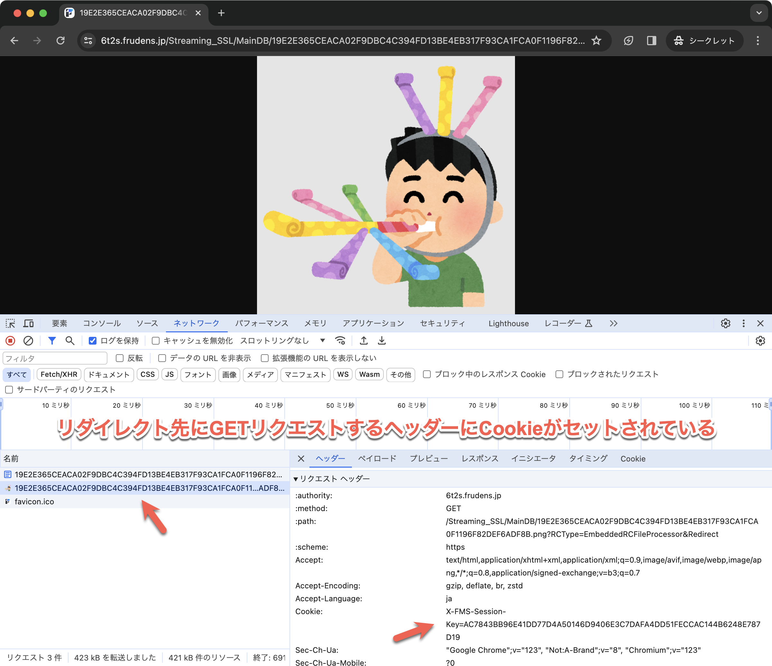View the ペイロード tab
This screenshot has width=772, height=666.
tap(377, 459)
